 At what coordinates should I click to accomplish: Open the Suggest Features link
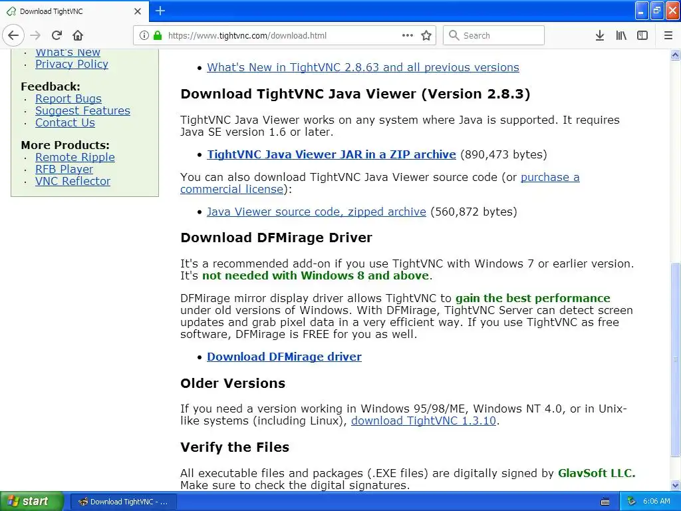coord(82,111)
